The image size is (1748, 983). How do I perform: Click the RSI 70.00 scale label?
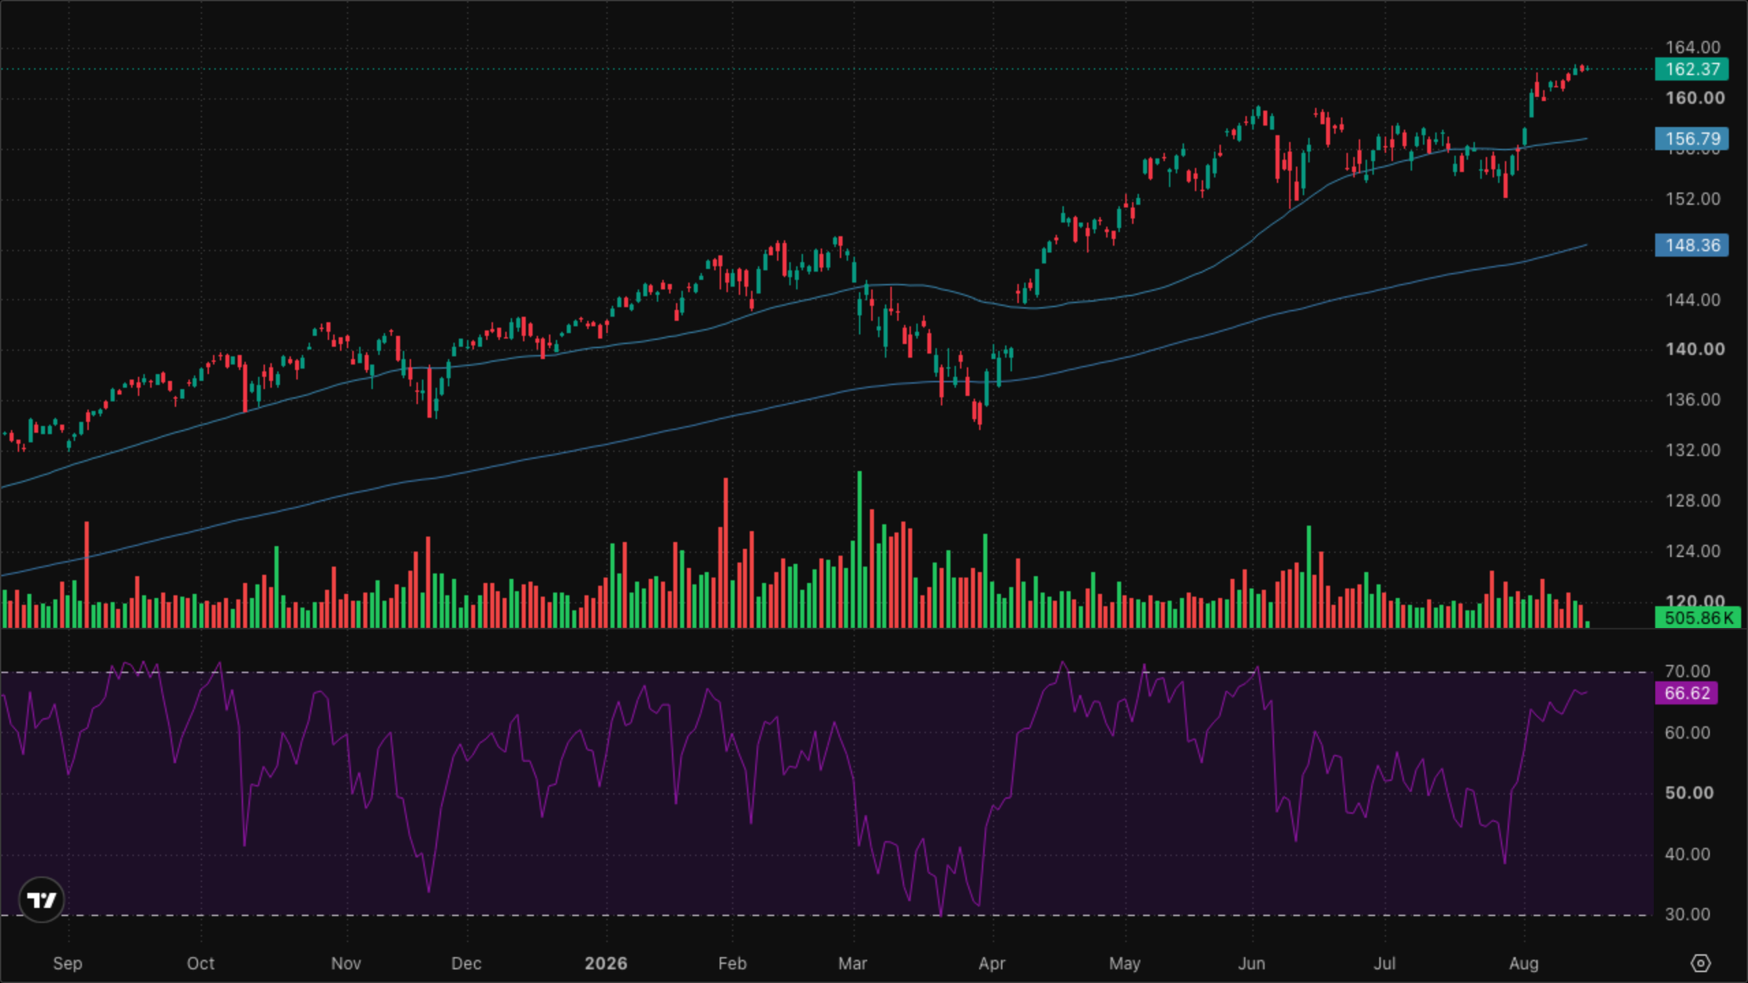click(1687, 671)
